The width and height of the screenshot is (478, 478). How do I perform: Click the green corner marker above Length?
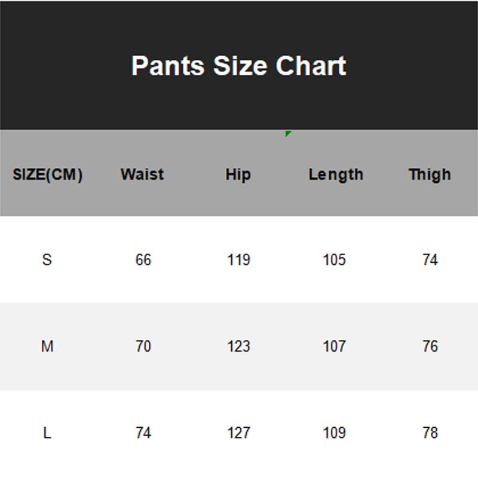coord(288,133)
